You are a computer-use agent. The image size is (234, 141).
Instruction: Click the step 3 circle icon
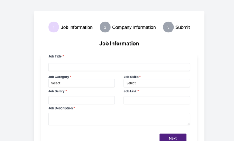(168, 27)
